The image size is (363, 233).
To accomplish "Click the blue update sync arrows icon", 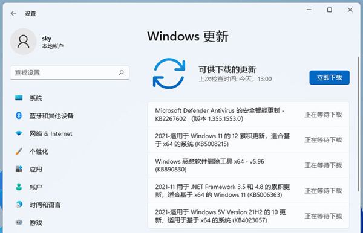I will click(x=169, y=74).
